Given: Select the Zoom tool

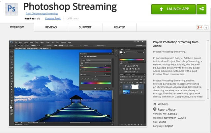Looking at the screenshot, I should pos(12,103).
